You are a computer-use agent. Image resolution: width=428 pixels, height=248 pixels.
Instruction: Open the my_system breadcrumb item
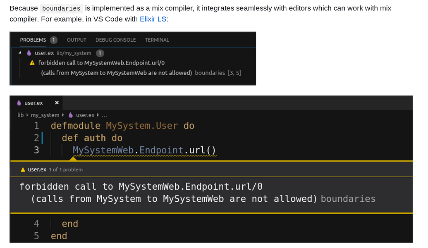45,115
